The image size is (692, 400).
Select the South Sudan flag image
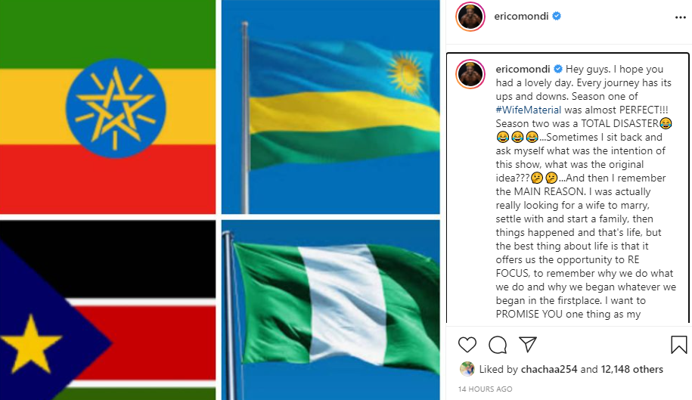tap(107, 310)
